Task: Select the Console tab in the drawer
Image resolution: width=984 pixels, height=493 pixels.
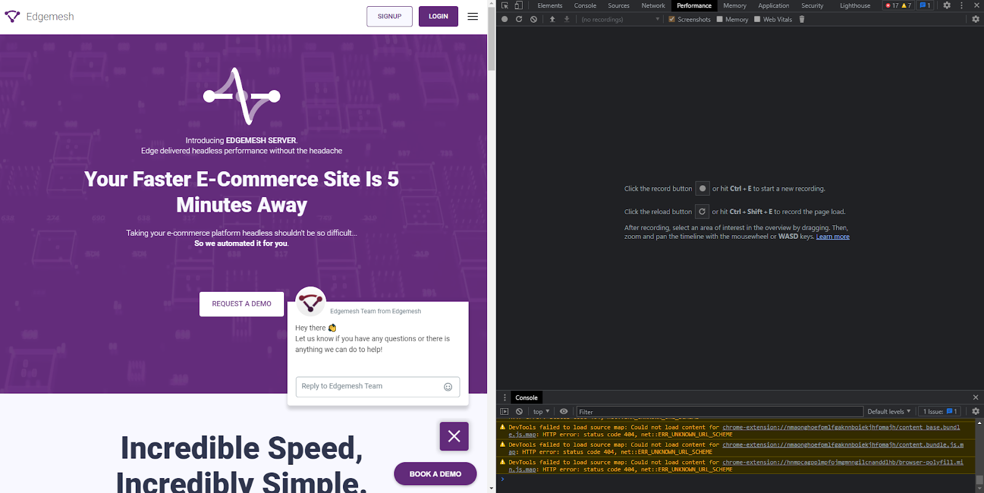Action: tap(526, 398)
